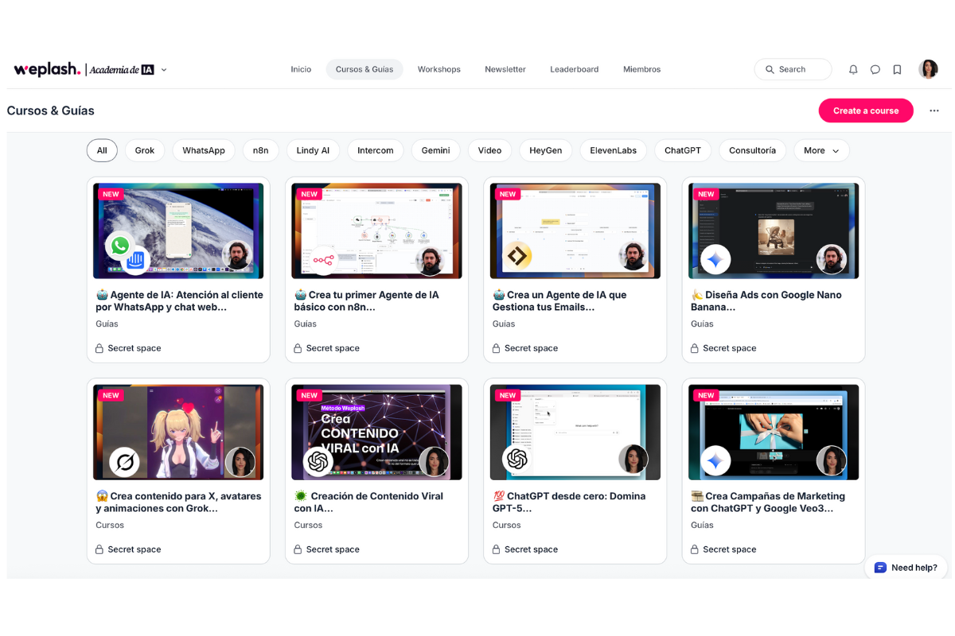Open the notifications bell icon
Viewport: 955px width, 636px height.
pos(853,70)
